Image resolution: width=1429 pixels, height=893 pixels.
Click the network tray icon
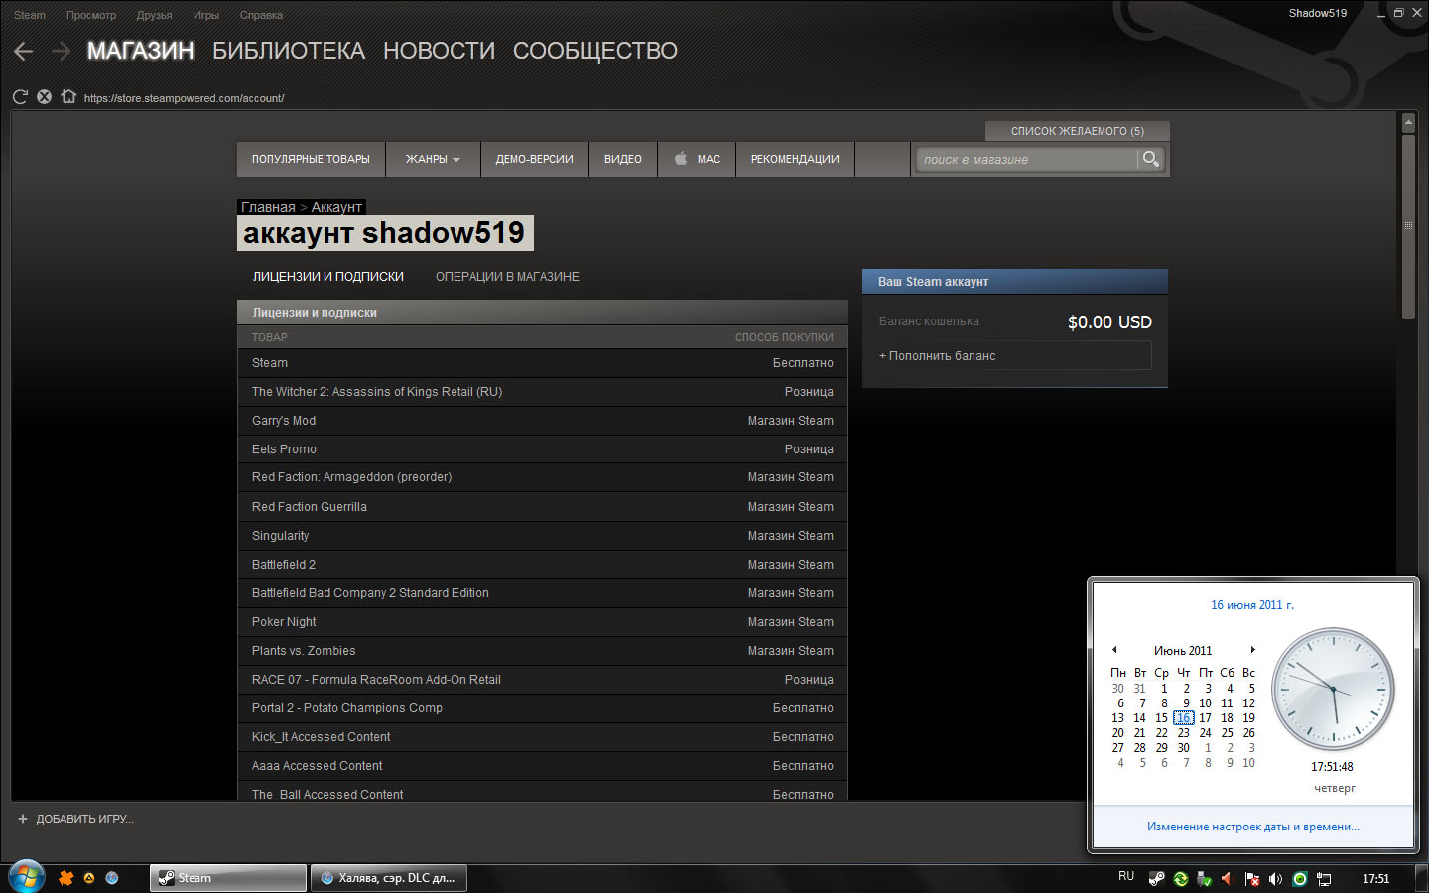pos(1323,879)
